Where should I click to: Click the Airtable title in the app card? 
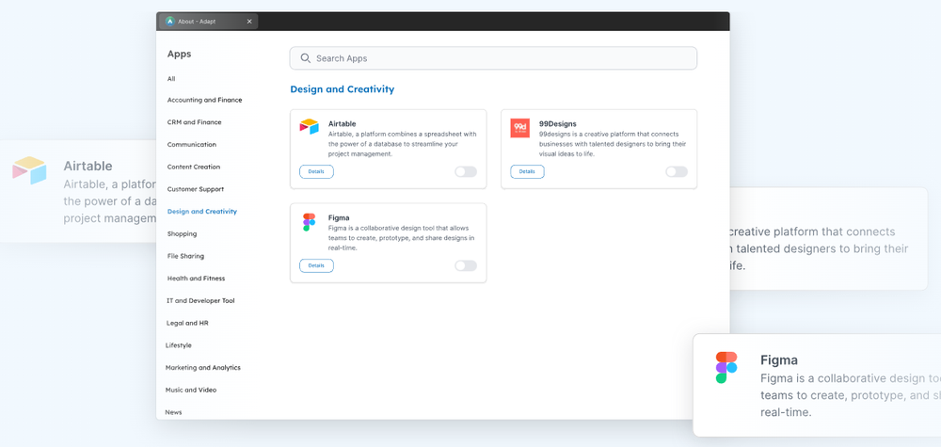click(x=343, y=123)
